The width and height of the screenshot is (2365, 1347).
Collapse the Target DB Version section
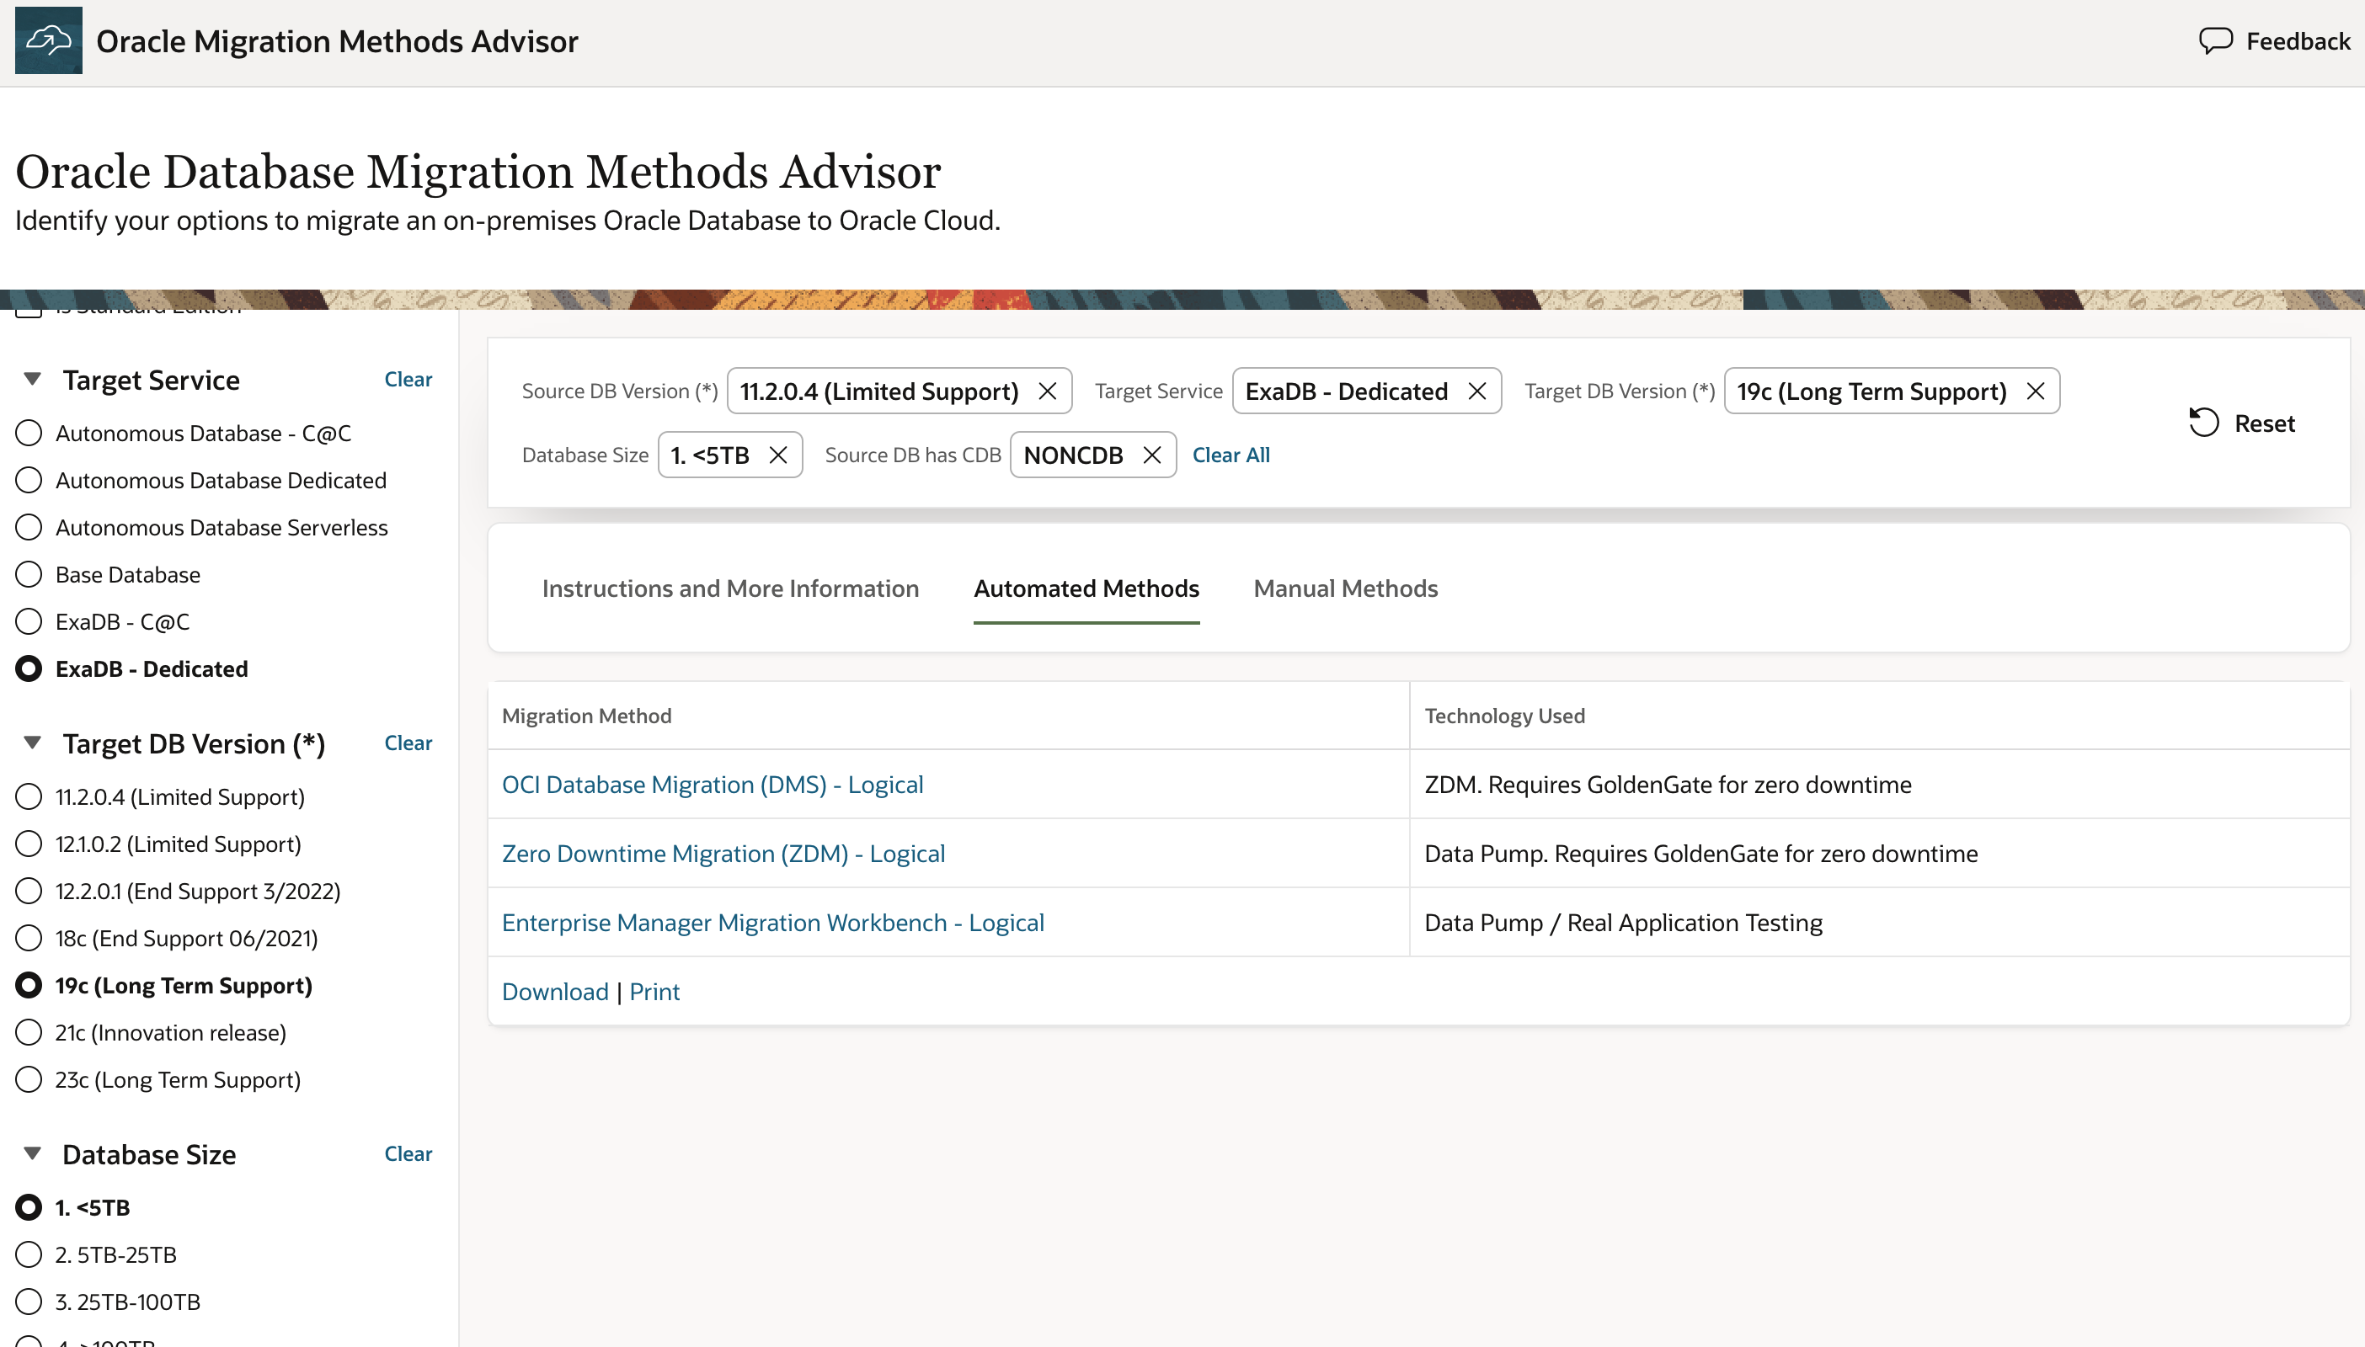[30, 742]
